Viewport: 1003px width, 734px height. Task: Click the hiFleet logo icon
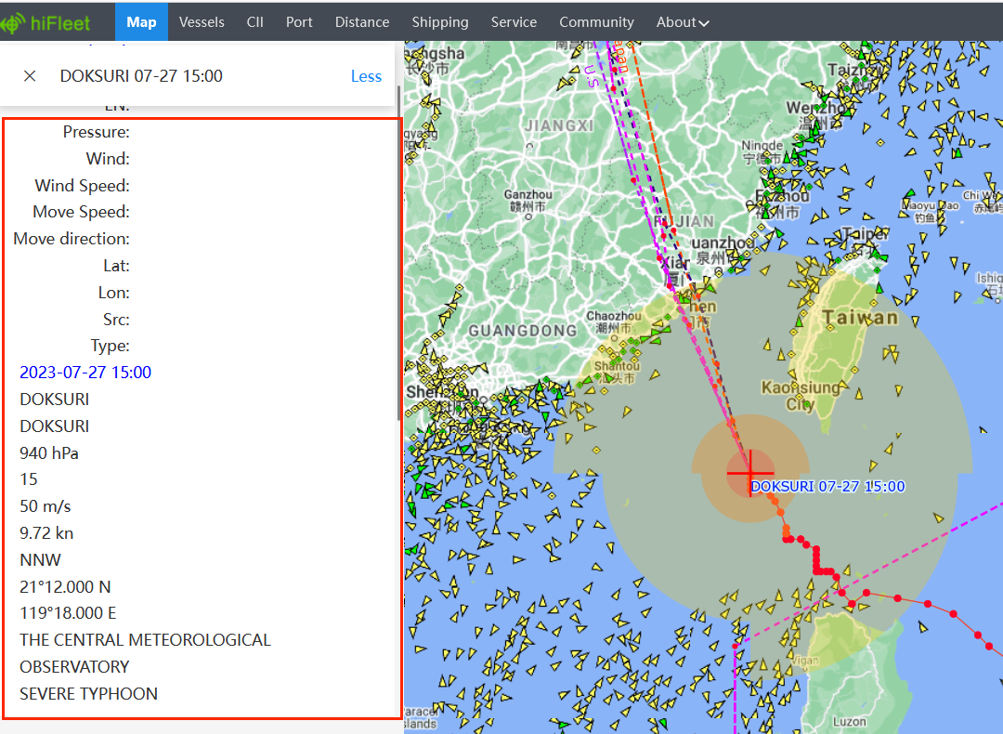click(x=13, y=21)
